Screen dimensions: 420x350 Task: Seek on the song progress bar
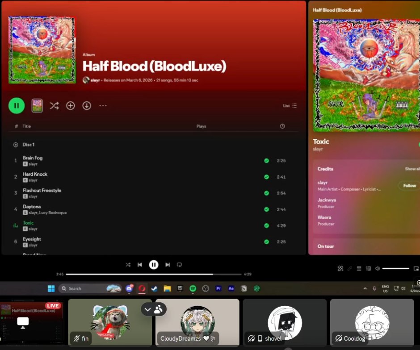click(154, 274)
